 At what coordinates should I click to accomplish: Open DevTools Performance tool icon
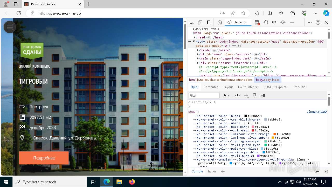(x=283, y=22)
